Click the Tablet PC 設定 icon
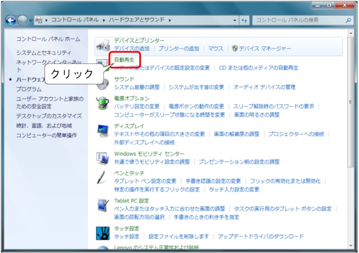 (103, 205)
